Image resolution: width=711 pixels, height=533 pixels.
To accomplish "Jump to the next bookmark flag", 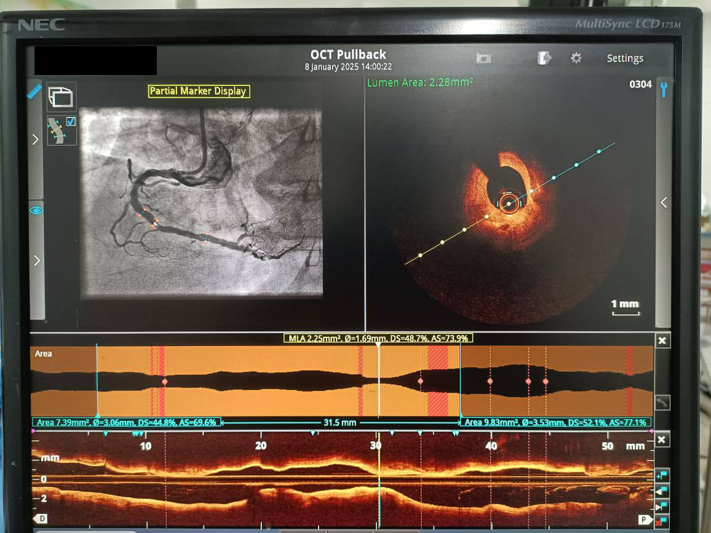I will 662,506.
